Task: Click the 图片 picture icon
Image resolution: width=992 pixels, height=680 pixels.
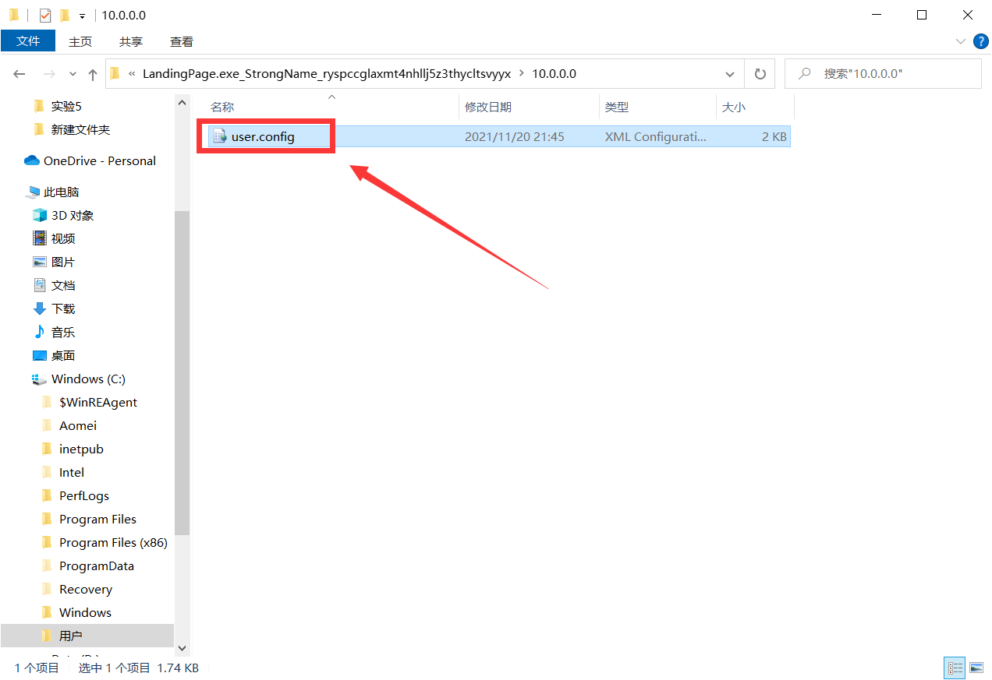Action: pos(40,262)
